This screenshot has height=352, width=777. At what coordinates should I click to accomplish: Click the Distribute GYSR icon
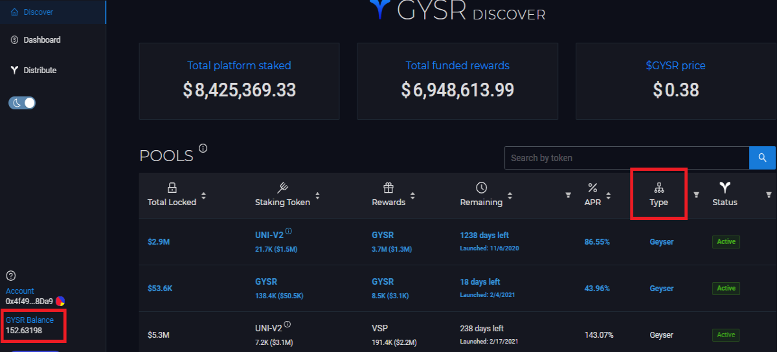pos(14,70)
